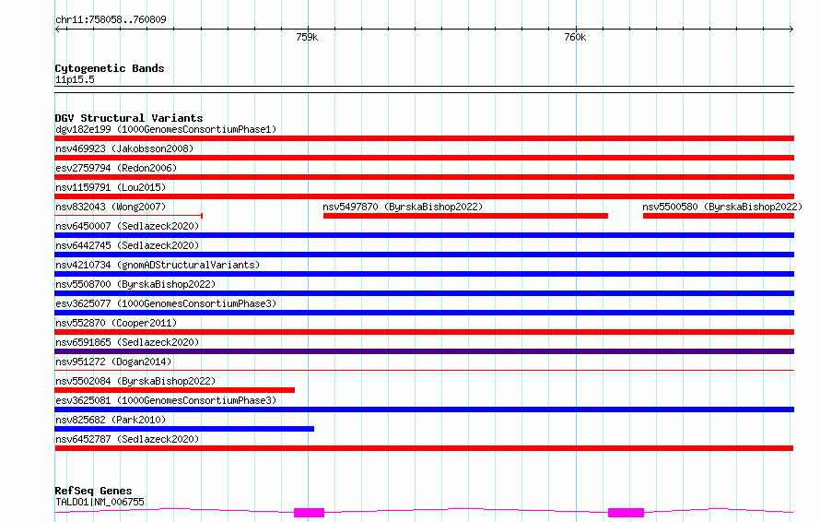Screen dimensions: 820x522
Task: Click the short blue bar under nsv825682
Action: point(184,429)
